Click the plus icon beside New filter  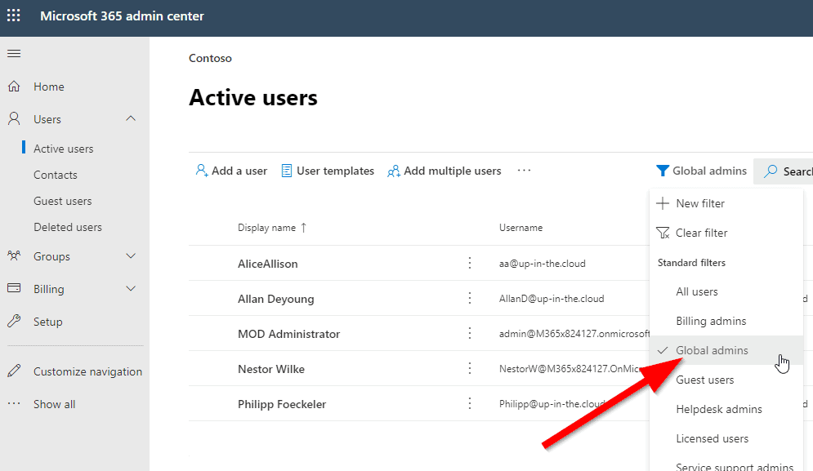pyautogui.click(x=663, y=203)
